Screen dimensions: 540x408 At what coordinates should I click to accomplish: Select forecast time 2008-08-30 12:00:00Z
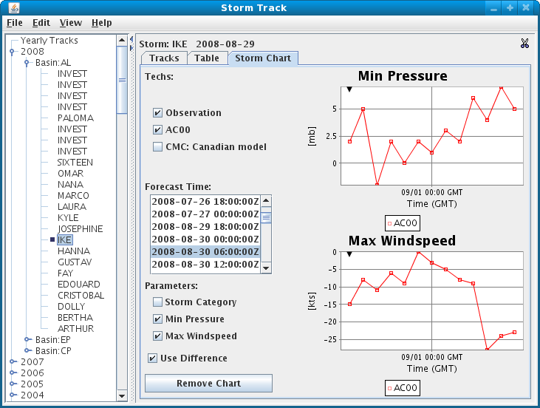(x=205, y=264)
